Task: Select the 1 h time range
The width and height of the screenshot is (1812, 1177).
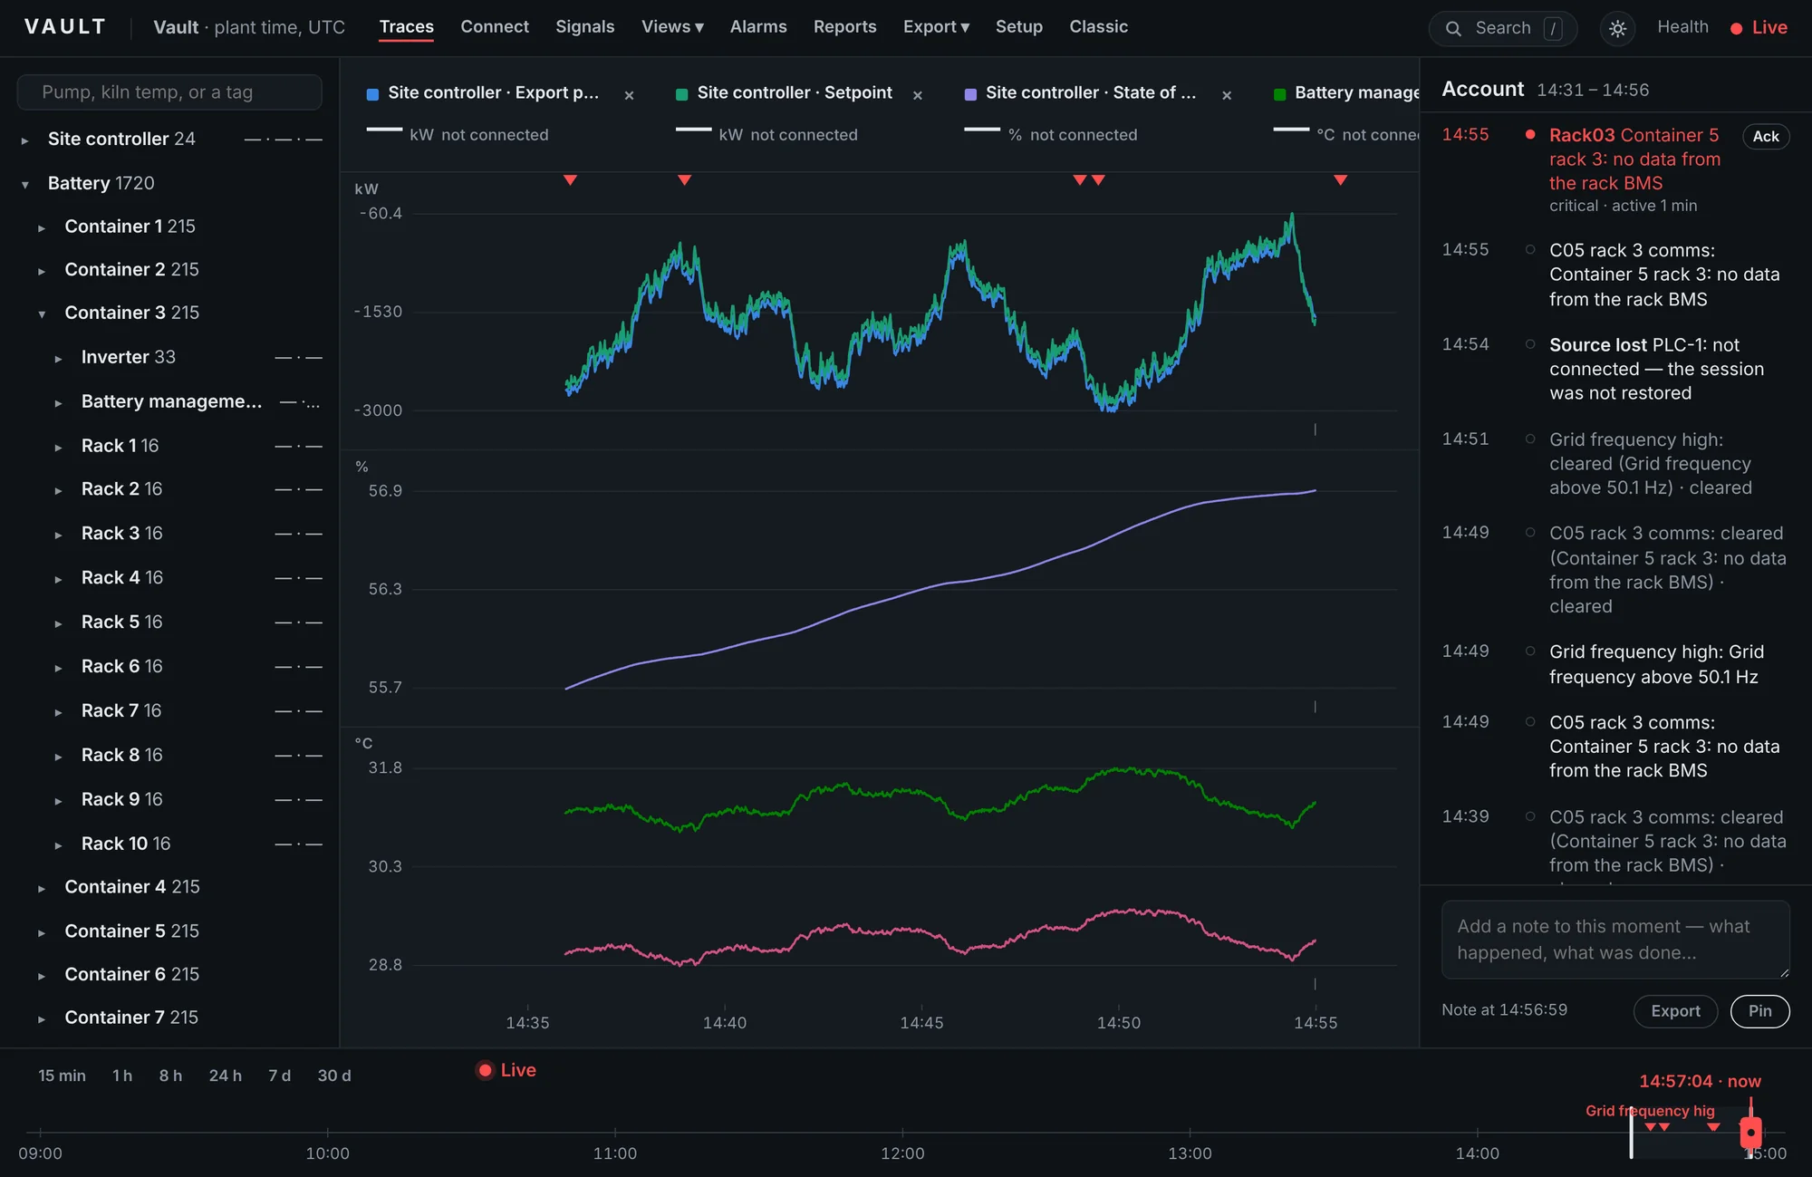Action: click(x=122, y=1076)
